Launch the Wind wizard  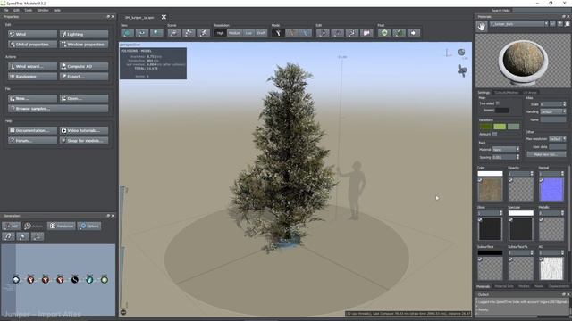(x=32, y=66)
